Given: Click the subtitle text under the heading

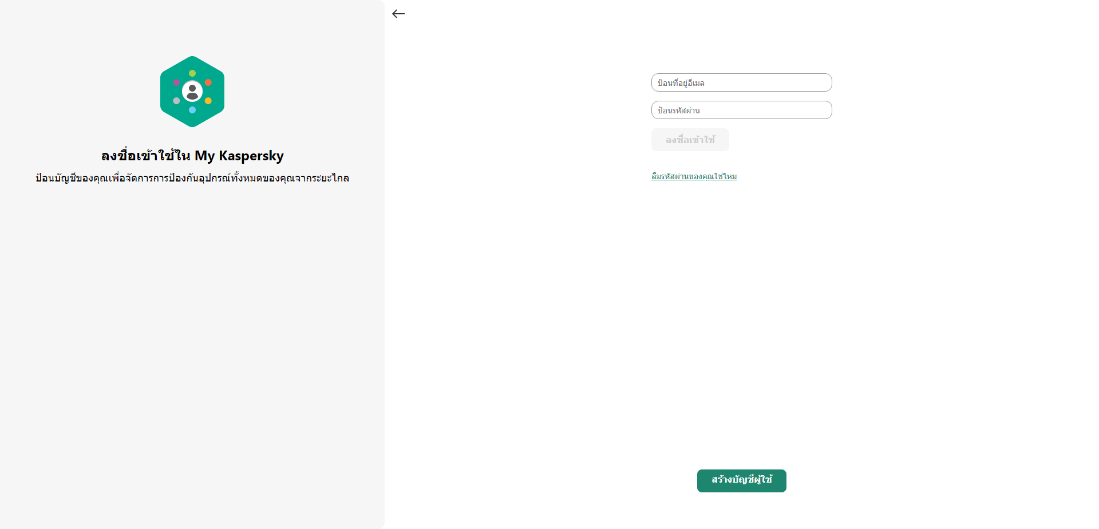Looking at the screenshot, I should point(192,178).
